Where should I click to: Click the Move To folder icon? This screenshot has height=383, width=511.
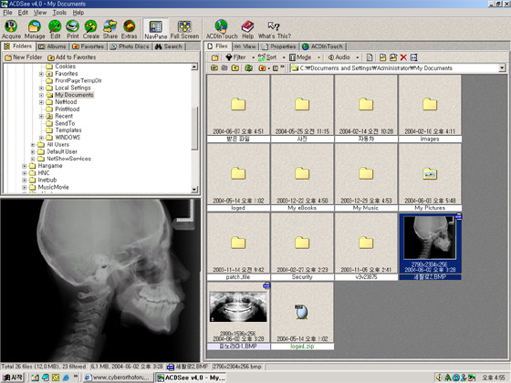pyautogui.click(x=393, y=57)
